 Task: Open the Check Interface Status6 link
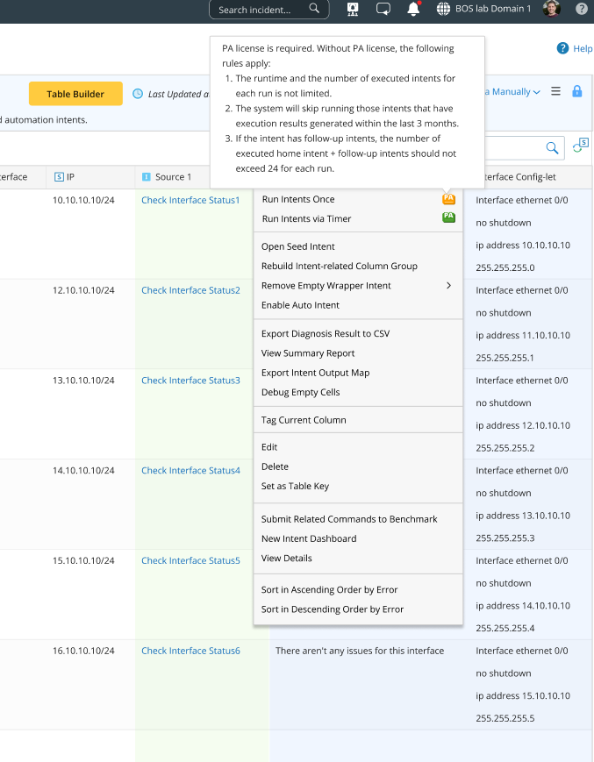190,651
